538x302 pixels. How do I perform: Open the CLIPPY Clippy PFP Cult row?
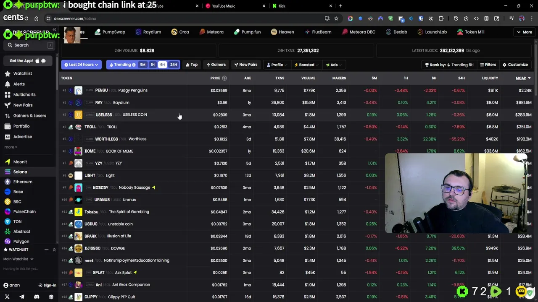coord(297,297)
